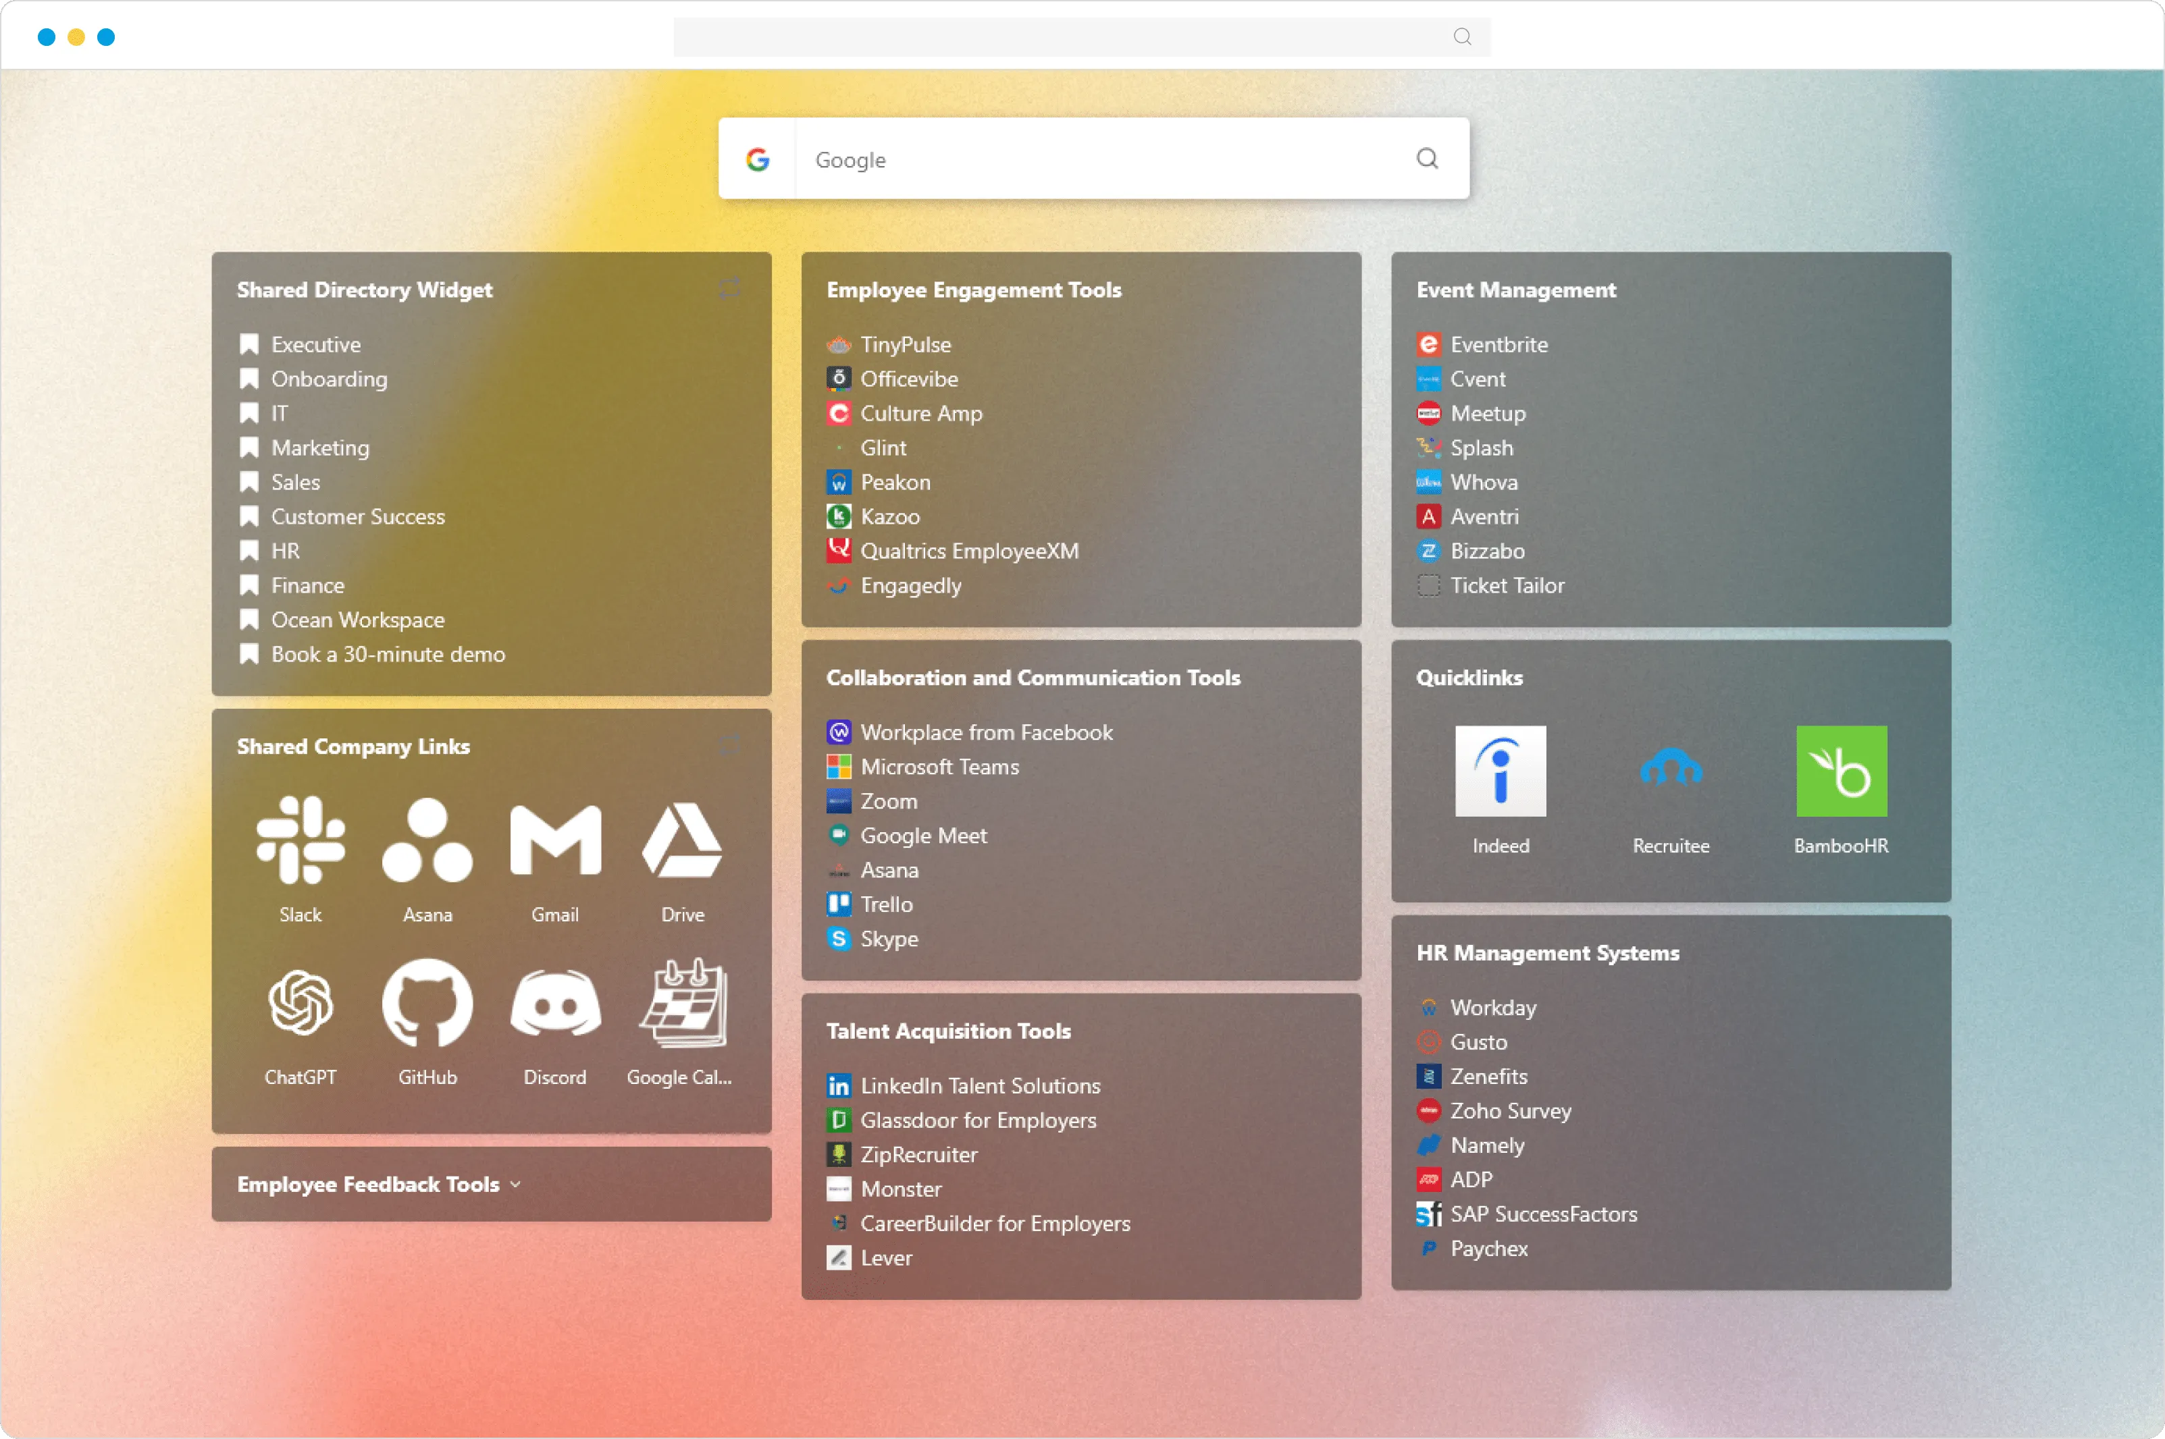Viewport: 2165px width, 1439px height.
Task: Expand the Employee Feedback Tools section
Action: tap(514, 1184)
